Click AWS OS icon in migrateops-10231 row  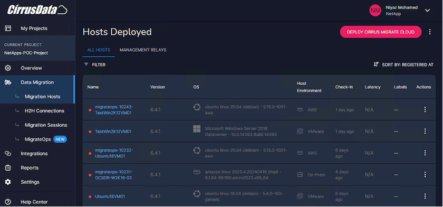[x=197, y=172]
